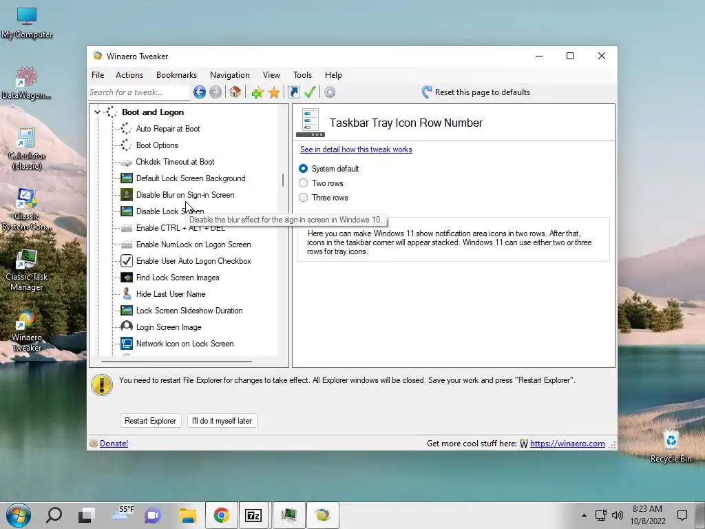Open Calculator (classic) desktop icon

27,149
